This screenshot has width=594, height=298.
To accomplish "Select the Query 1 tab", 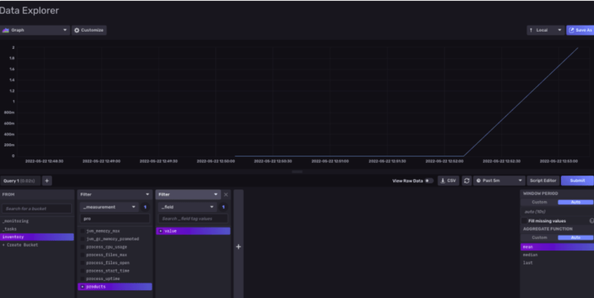I will 20,181.
